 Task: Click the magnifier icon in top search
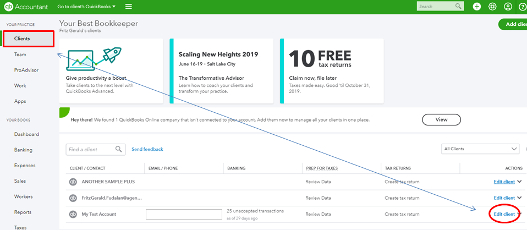click(458, 6)
